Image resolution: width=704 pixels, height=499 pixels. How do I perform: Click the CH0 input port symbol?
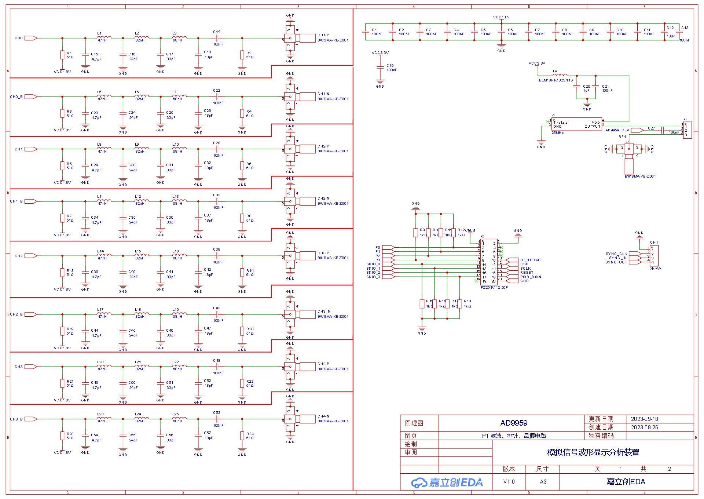click(x=31, y=38)
